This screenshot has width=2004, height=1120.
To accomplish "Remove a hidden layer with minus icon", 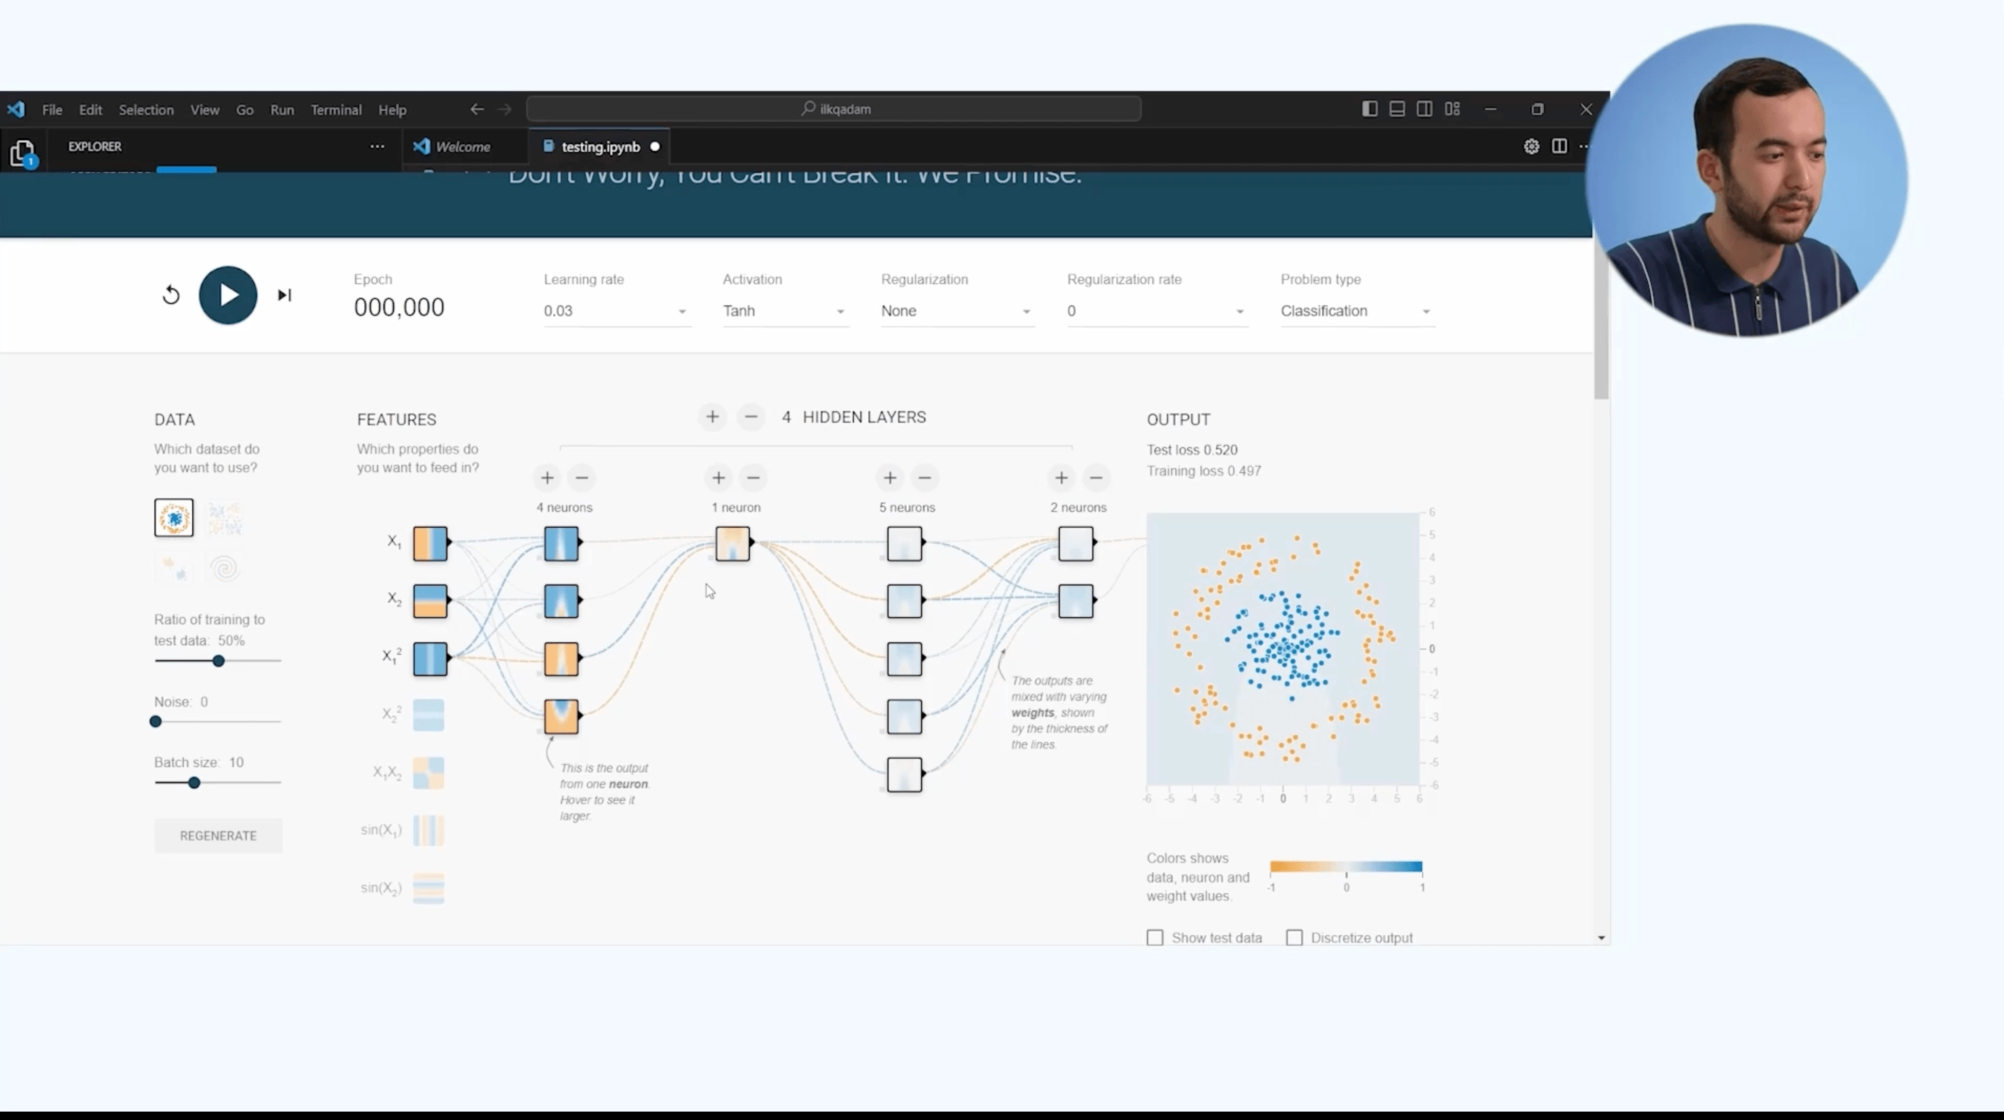I will pyautogui.click(x=751, y=418).
